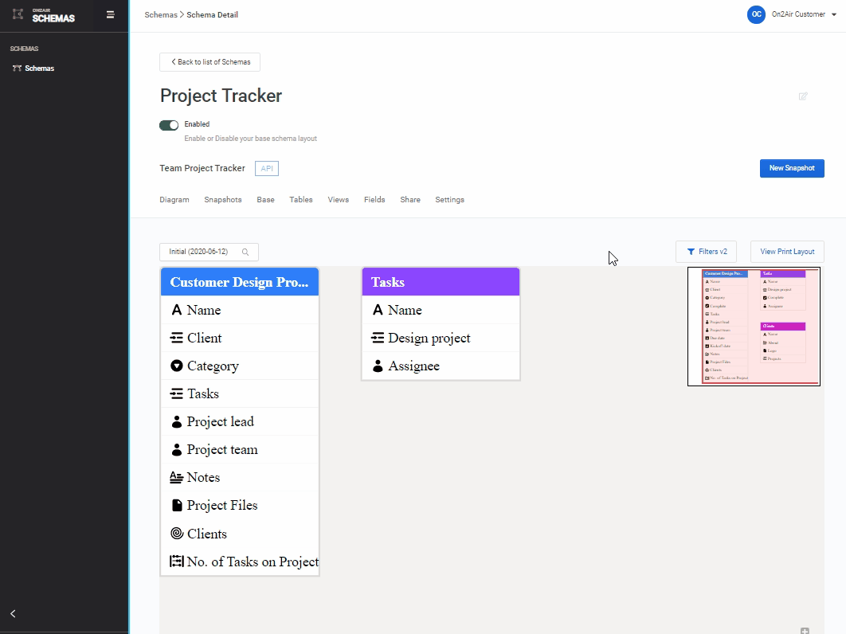Image resolution: width=846 pixels, height=634 pixels.
Task: Open the Filters v2 panel
Action: [706, 252]
